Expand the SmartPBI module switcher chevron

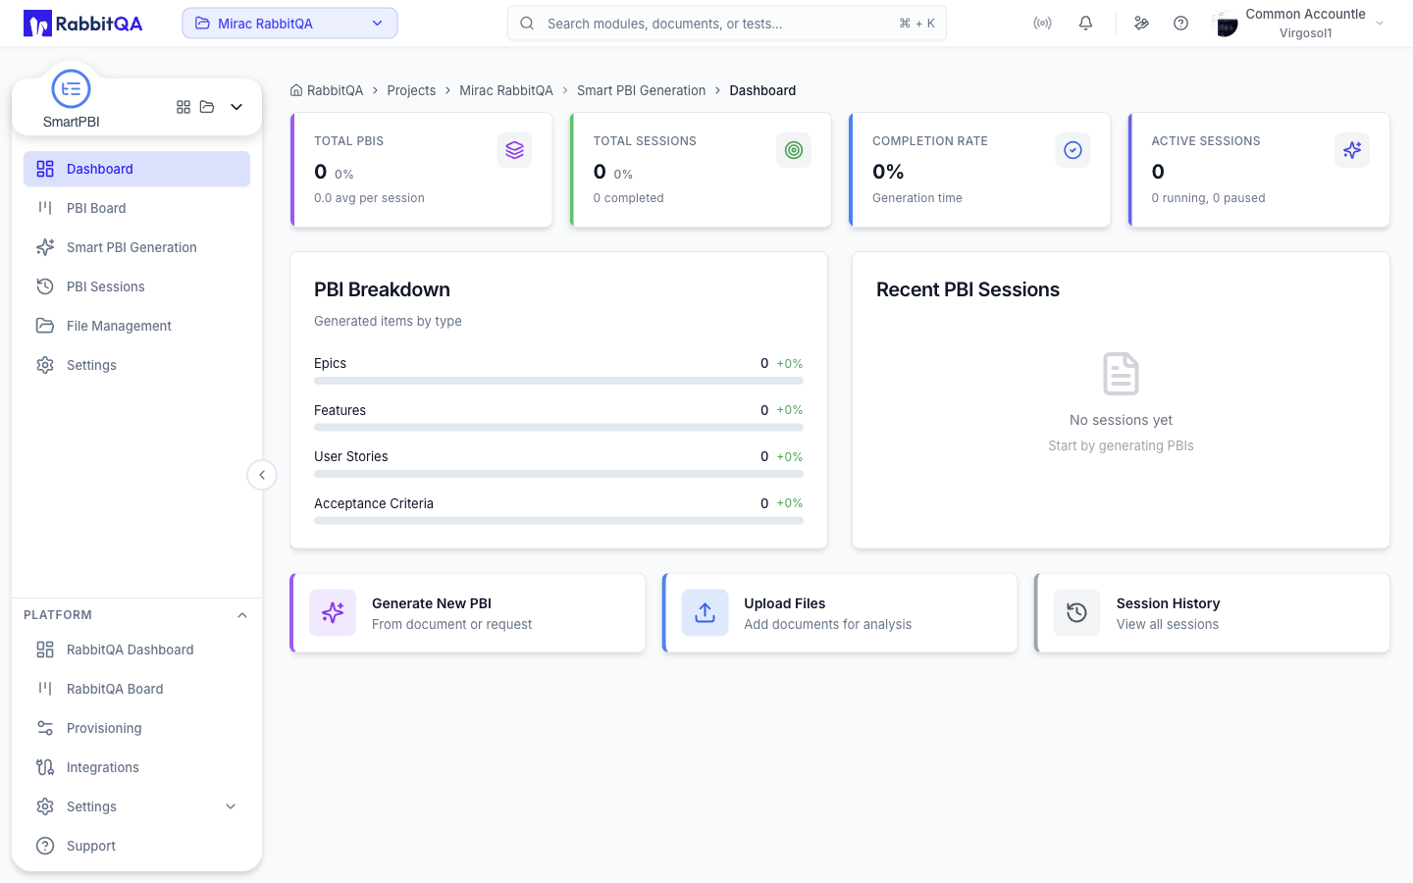(236, 107)
